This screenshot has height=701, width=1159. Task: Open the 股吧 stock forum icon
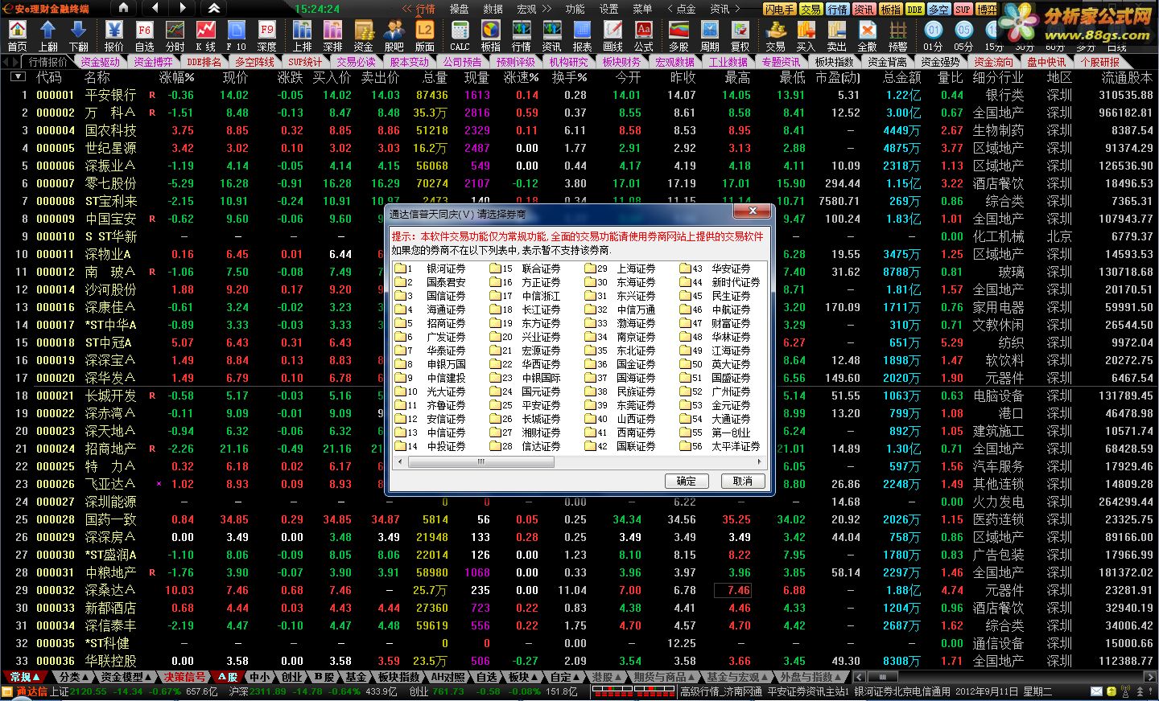click(394, 36)
